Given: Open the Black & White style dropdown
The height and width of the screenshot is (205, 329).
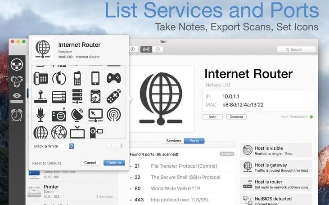Looking at the screenshot, I should (53, 146).
